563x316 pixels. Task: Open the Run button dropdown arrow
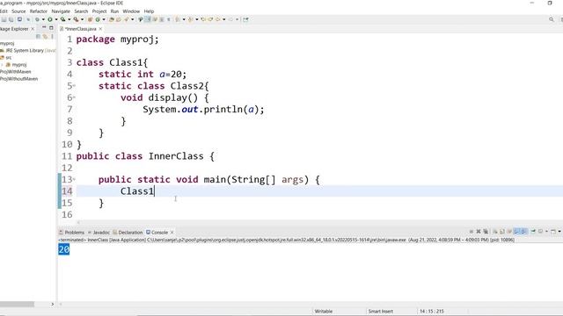[x=56, y=19]
